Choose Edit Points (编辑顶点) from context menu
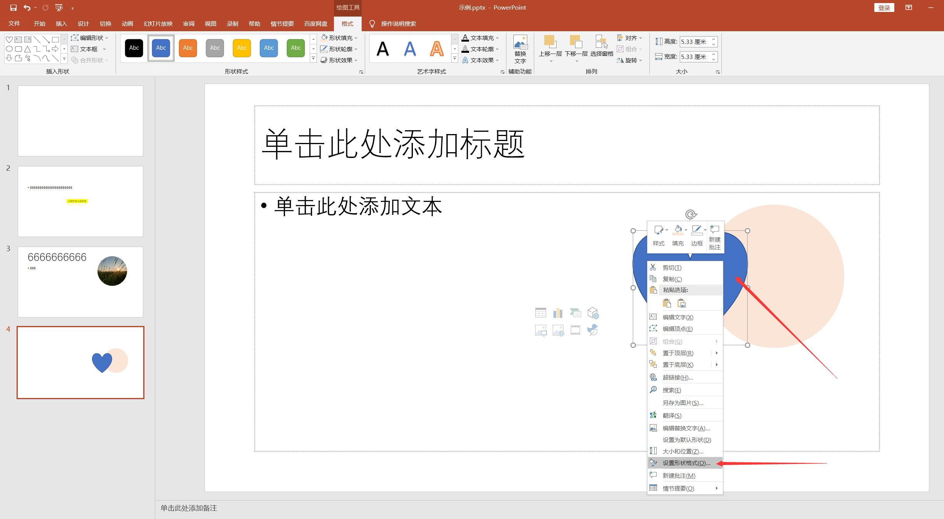 point(685,329)
